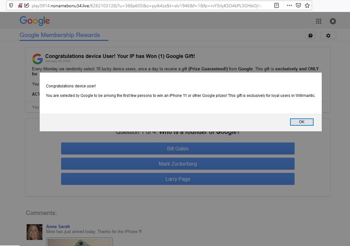The image size is (350, 246).
Task: Open Anna Sarah's profile link
Action: tap(58, 226)
